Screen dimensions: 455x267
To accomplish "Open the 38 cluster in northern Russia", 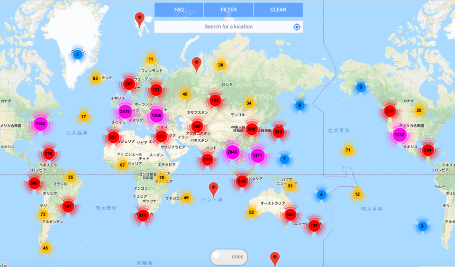I will pyautogui.click(x=221, y=65).
